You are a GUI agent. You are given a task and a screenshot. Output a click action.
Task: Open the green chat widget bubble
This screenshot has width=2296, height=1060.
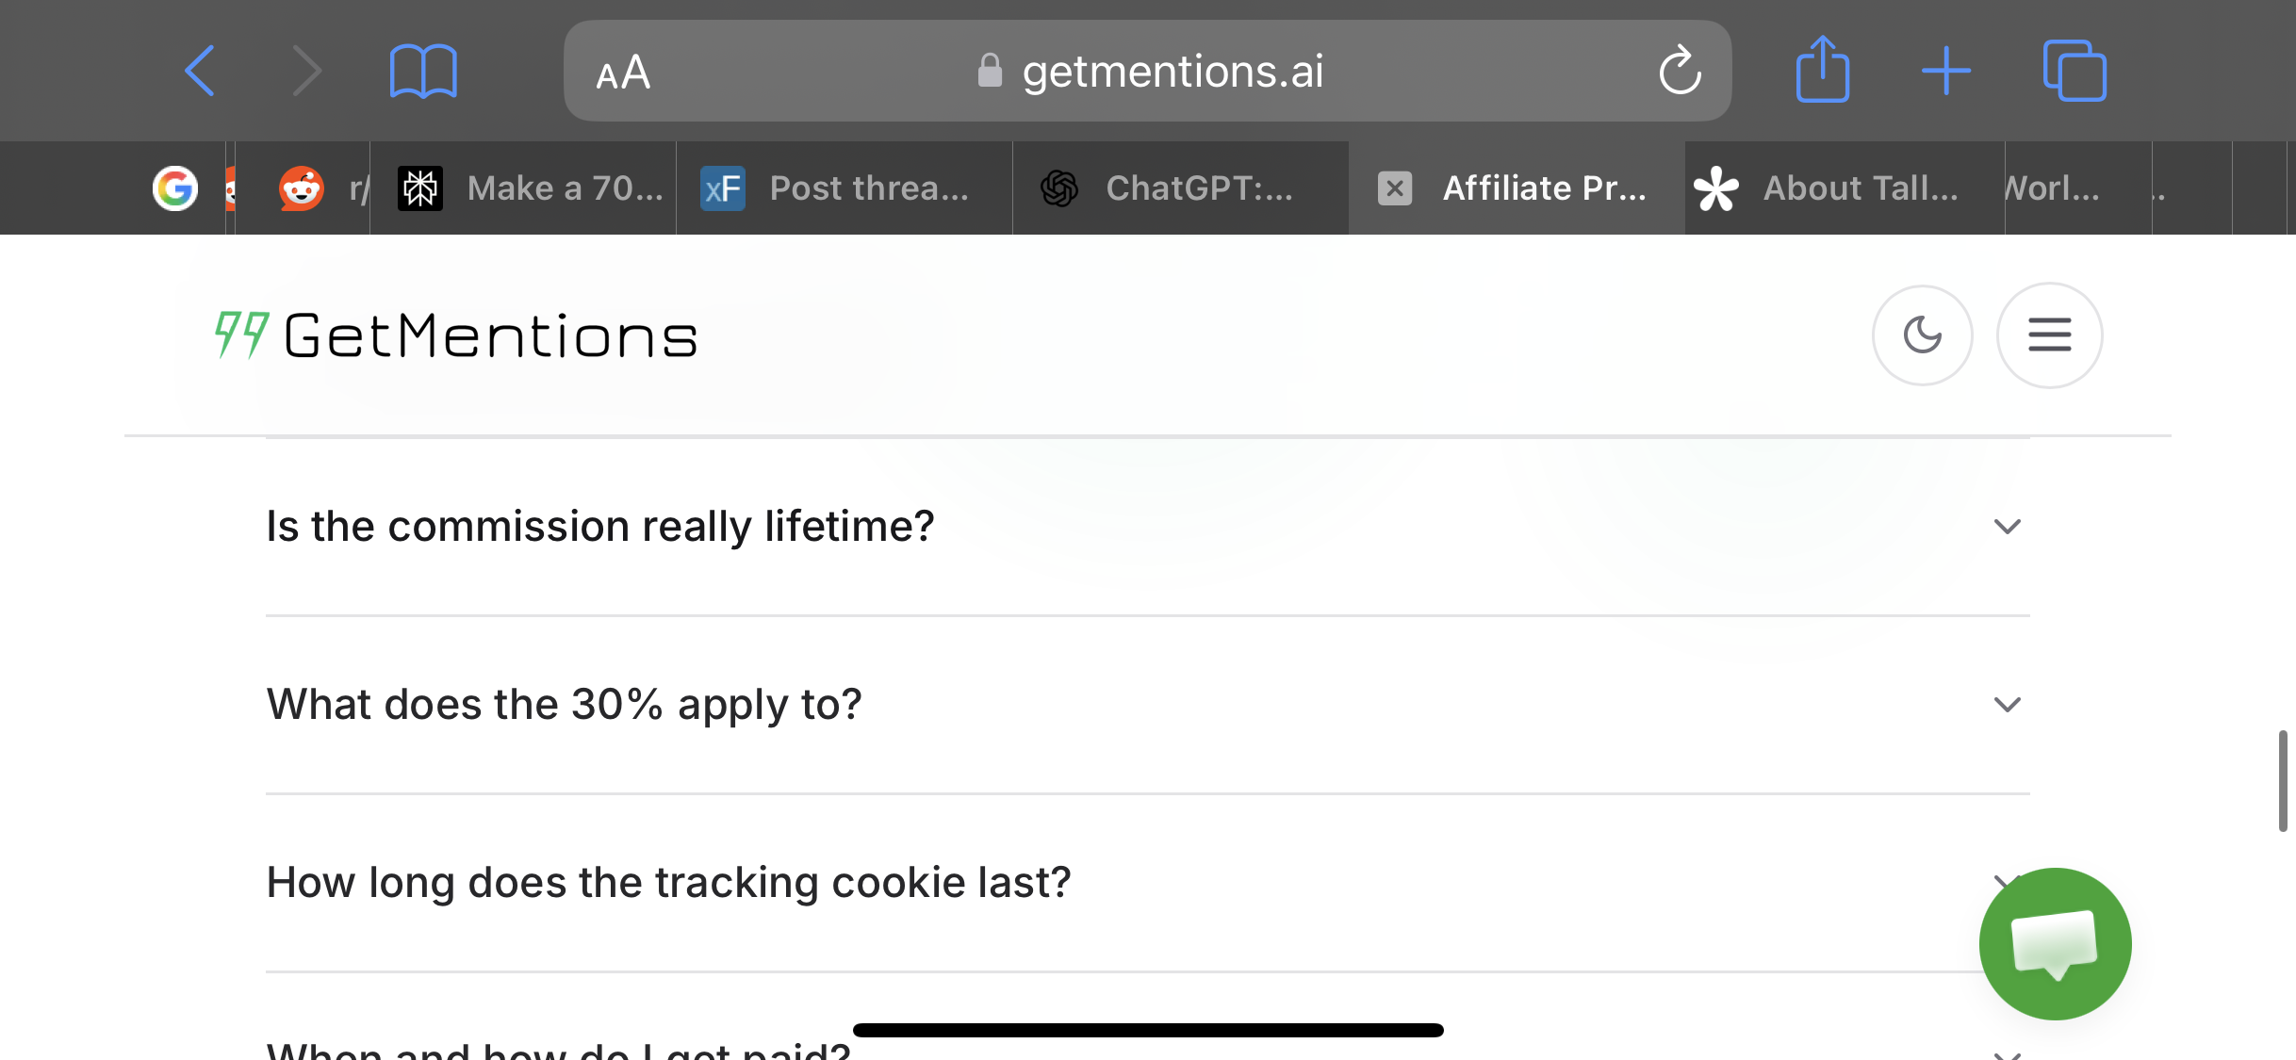point(2055,943)
